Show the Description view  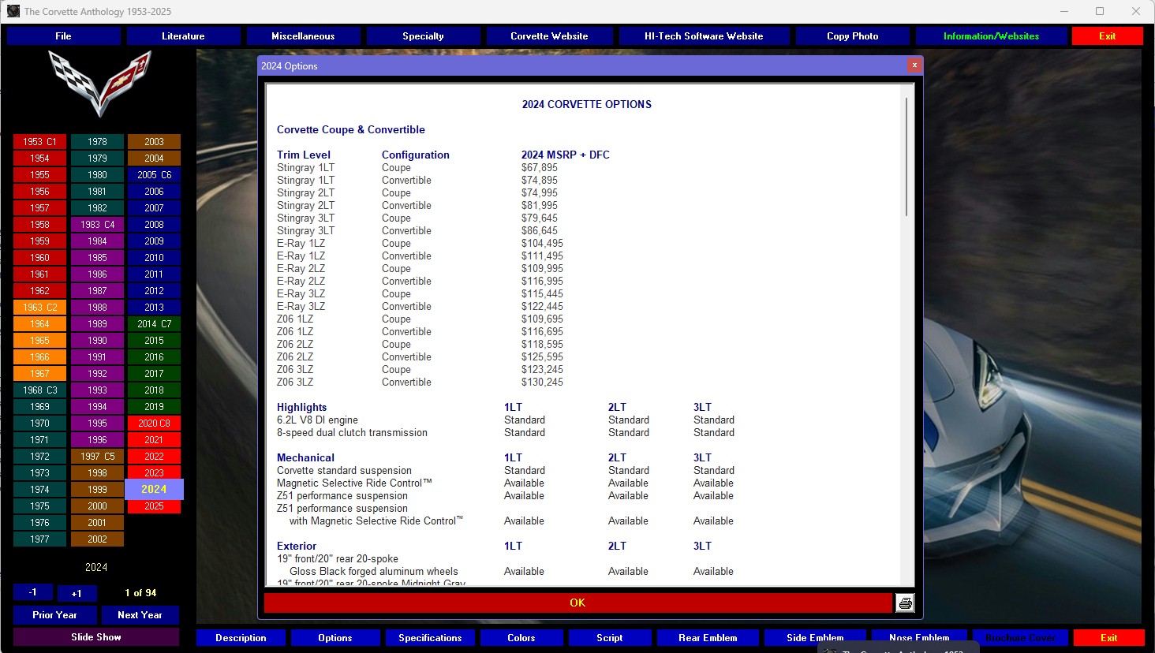pos(241,638)
